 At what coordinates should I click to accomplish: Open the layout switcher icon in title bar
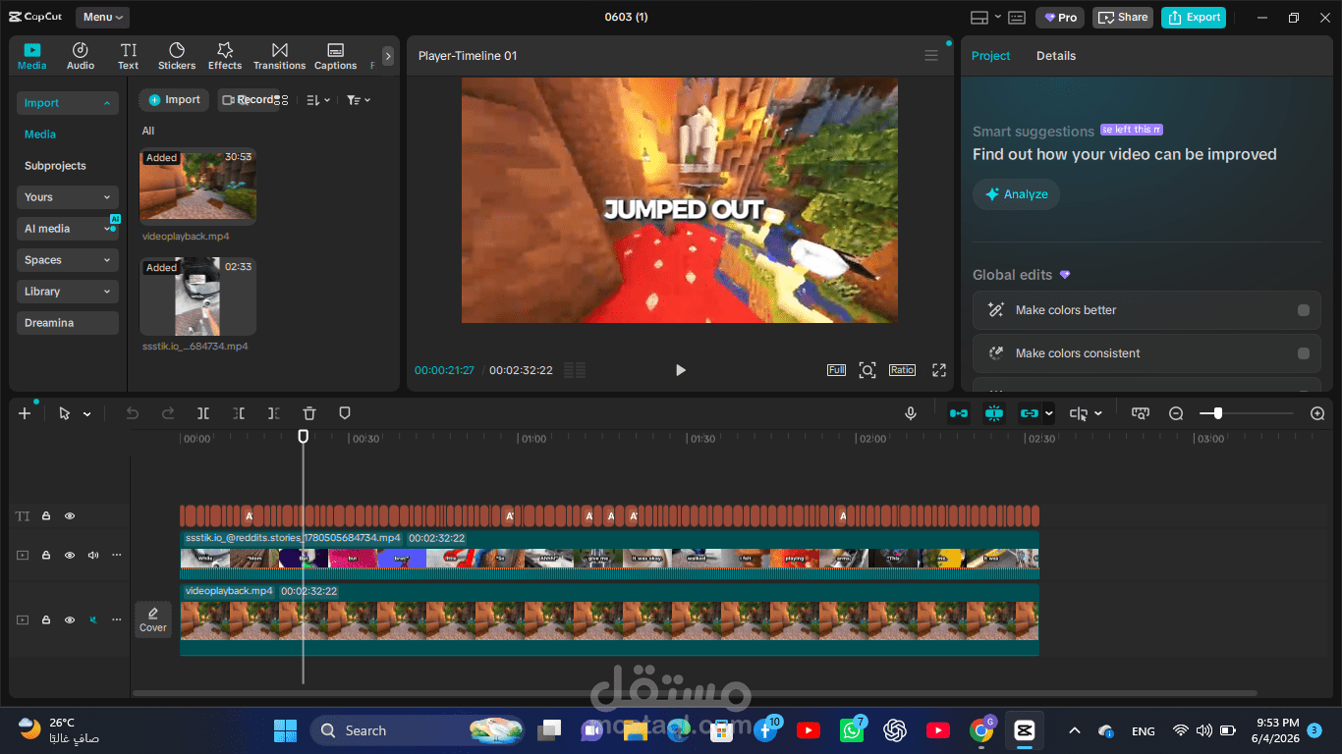979,18
